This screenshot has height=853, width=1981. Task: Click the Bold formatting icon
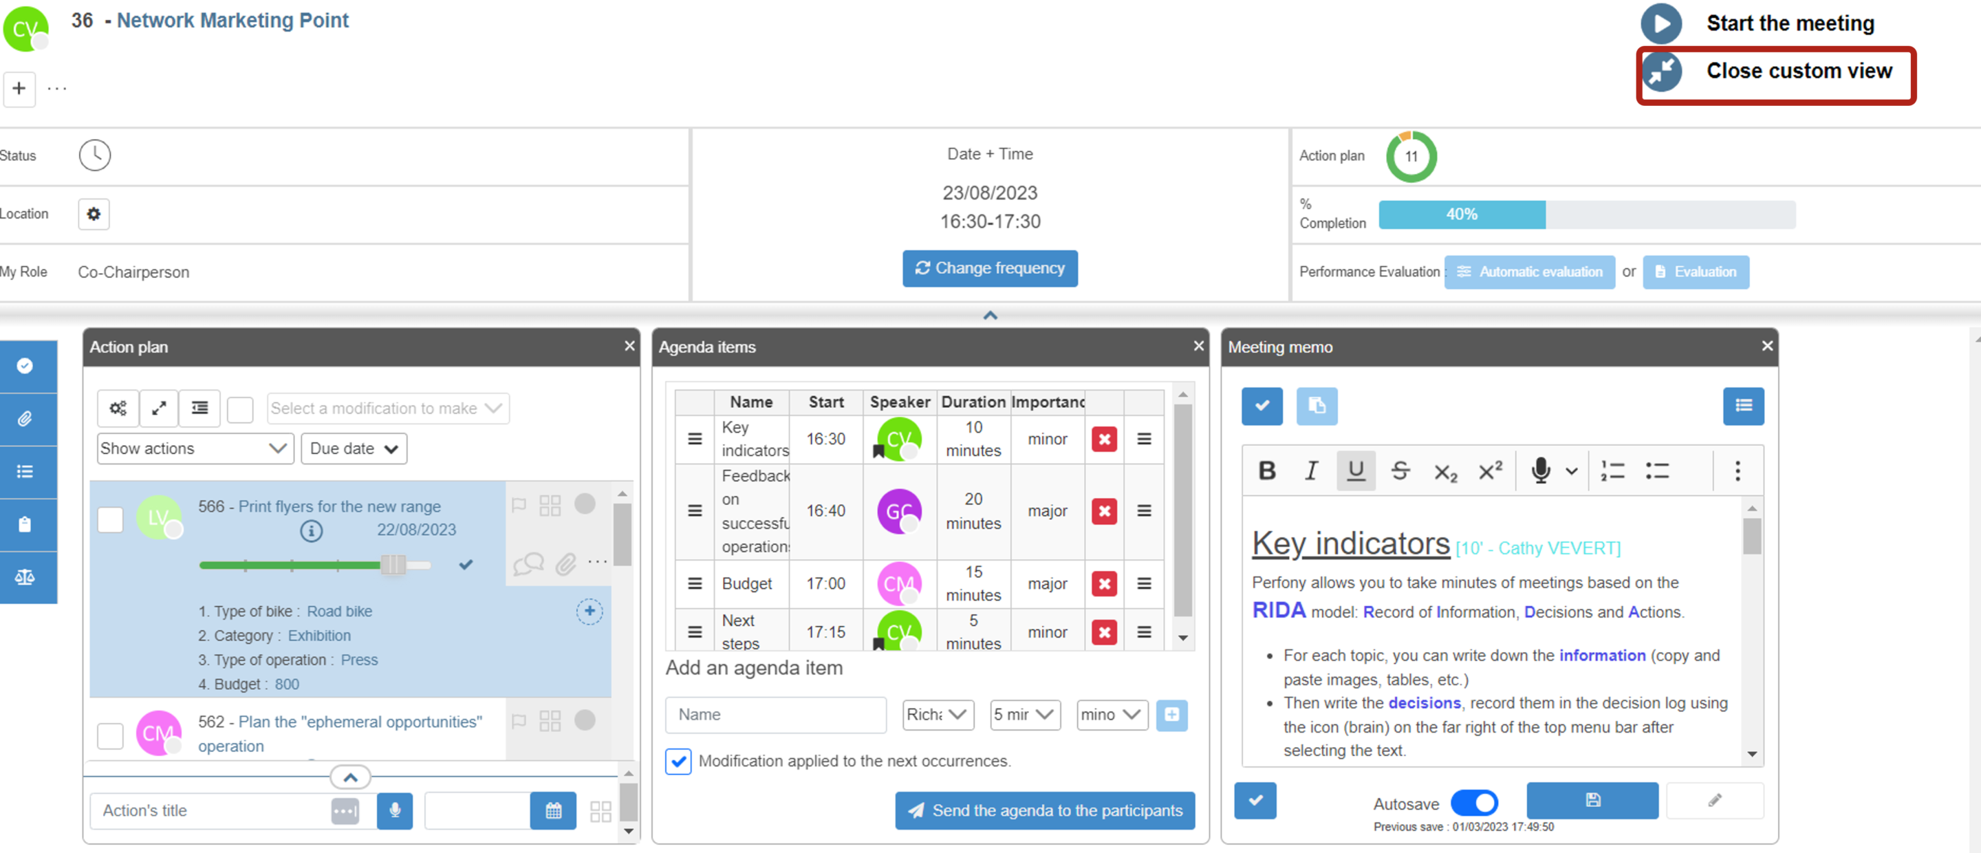point(1266,470)
